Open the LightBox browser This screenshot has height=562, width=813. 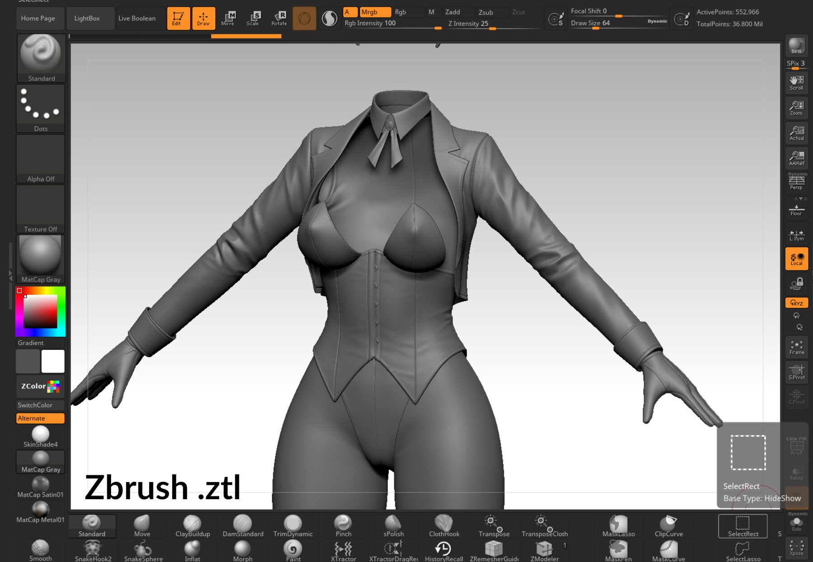coord(87,19)
